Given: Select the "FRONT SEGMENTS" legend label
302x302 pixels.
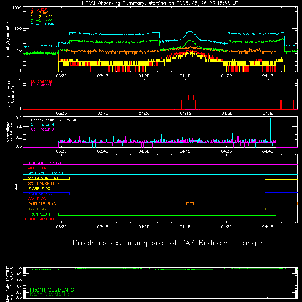Looking at the screenshot, I should point(52,290).
